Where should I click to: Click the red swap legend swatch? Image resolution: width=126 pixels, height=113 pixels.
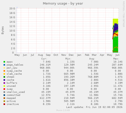click(x=4, y=89)
